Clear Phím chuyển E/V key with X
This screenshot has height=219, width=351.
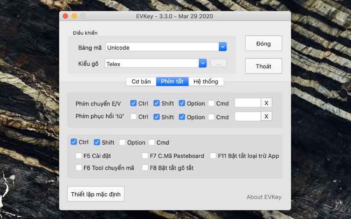(x=266, y=103)
